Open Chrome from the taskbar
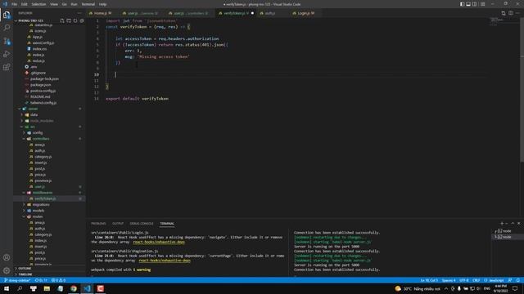 [74, 288]
